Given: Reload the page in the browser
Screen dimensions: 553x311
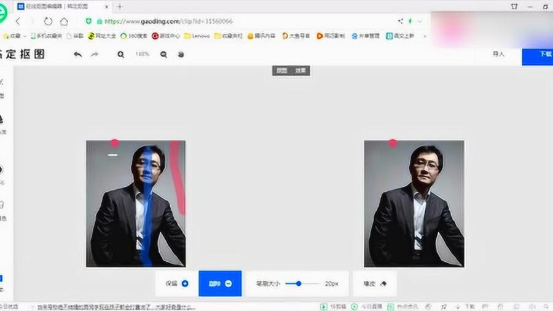Looking at the screenshot, I should [x=48, y=22].
